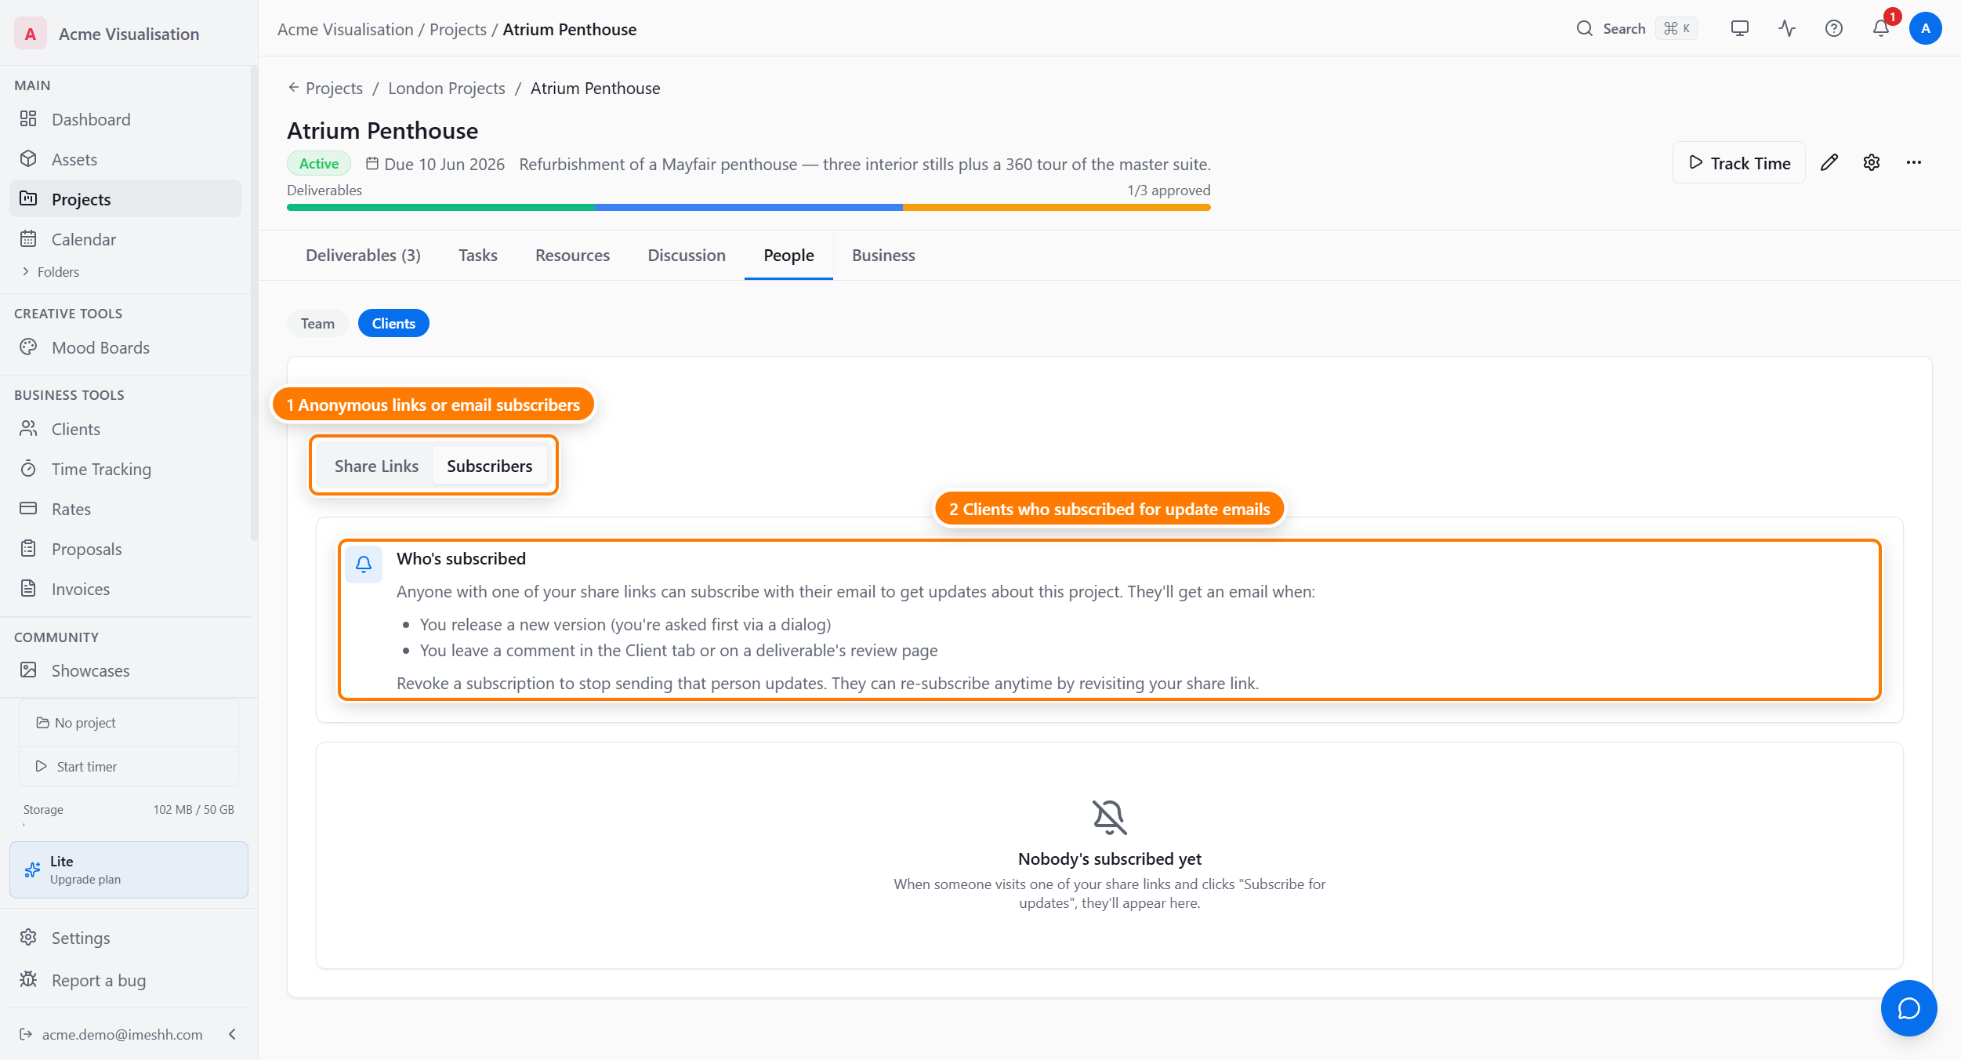Screen dimensions: 1961x1060
Task: Click the Track Time button
Action: [x=1739, y=163]
